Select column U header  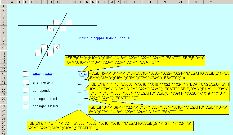click(150, 2)
